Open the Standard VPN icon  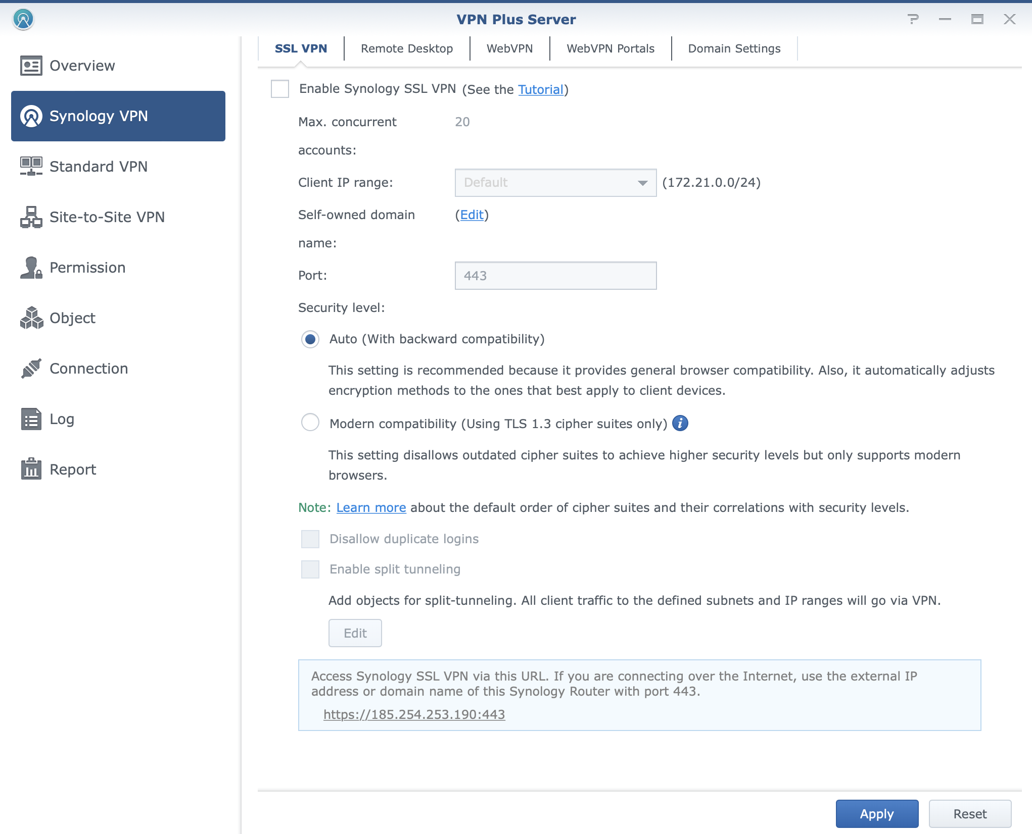(x=31, y=167)
